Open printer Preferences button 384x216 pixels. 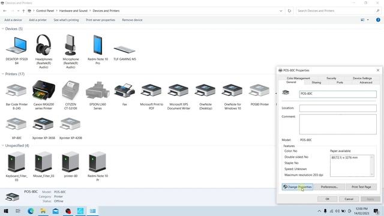pos(329,187)
